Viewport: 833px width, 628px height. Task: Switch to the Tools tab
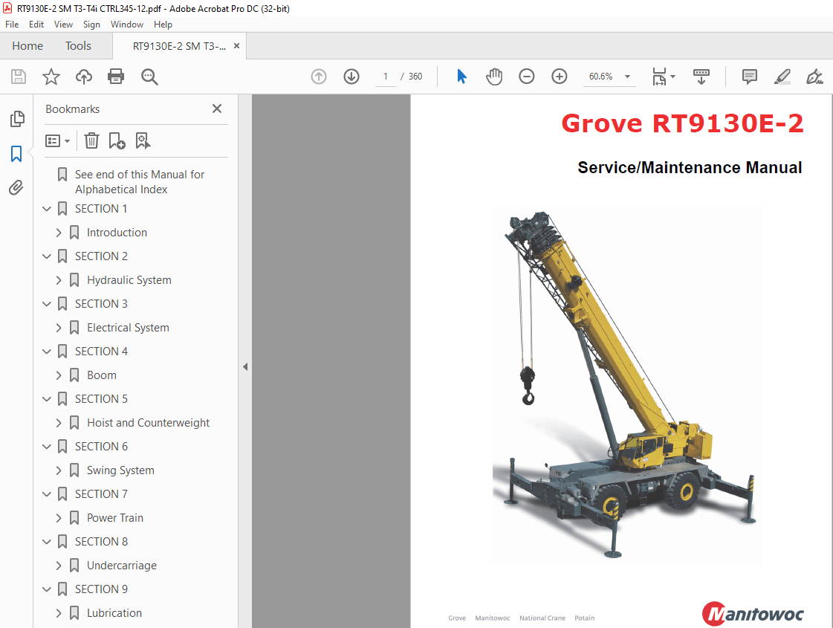click(77, 45)
